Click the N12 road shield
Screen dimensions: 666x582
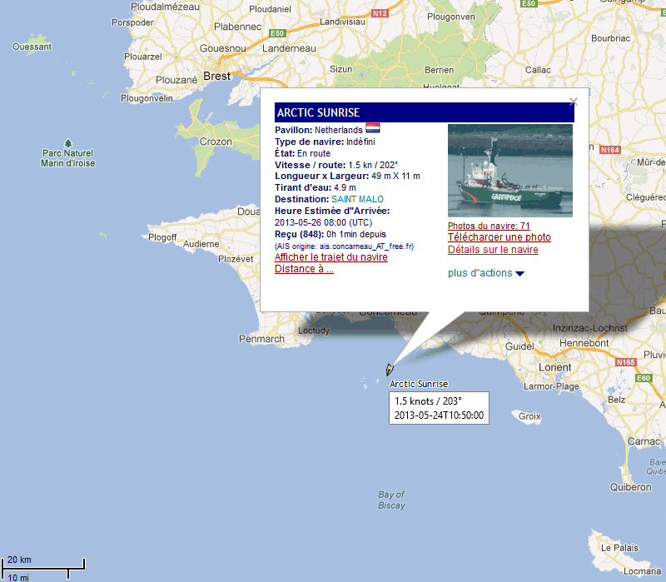pos(380,13)
